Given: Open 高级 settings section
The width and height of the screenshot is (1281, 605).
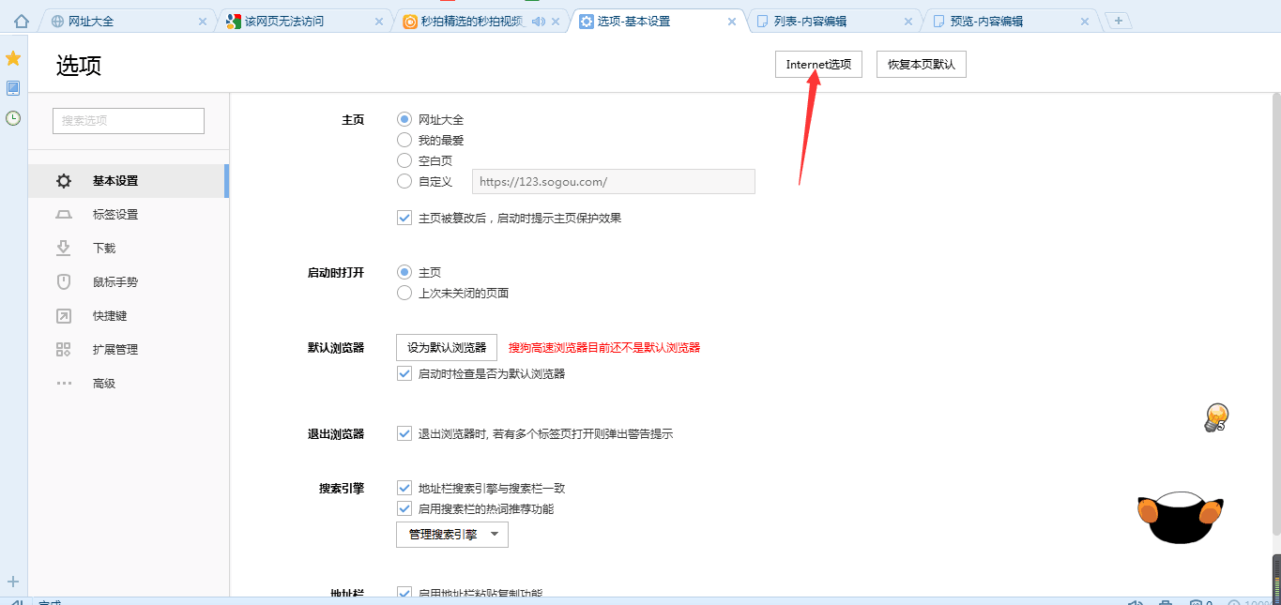Looking at the screenshot, I should 103,384.
